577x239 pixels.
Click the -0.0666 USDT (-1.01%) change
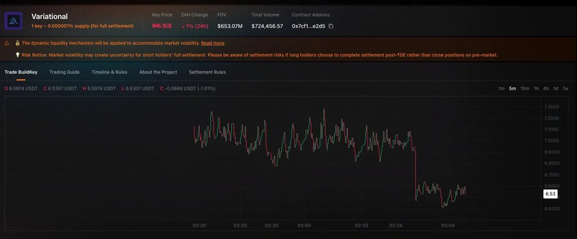pyautogui.click(x=188, y=88)
